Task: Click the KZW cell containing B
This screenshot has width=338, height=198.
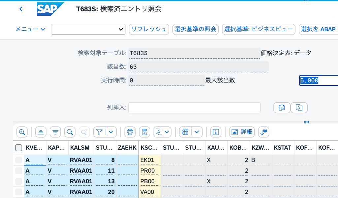Action: coord(261,160)
